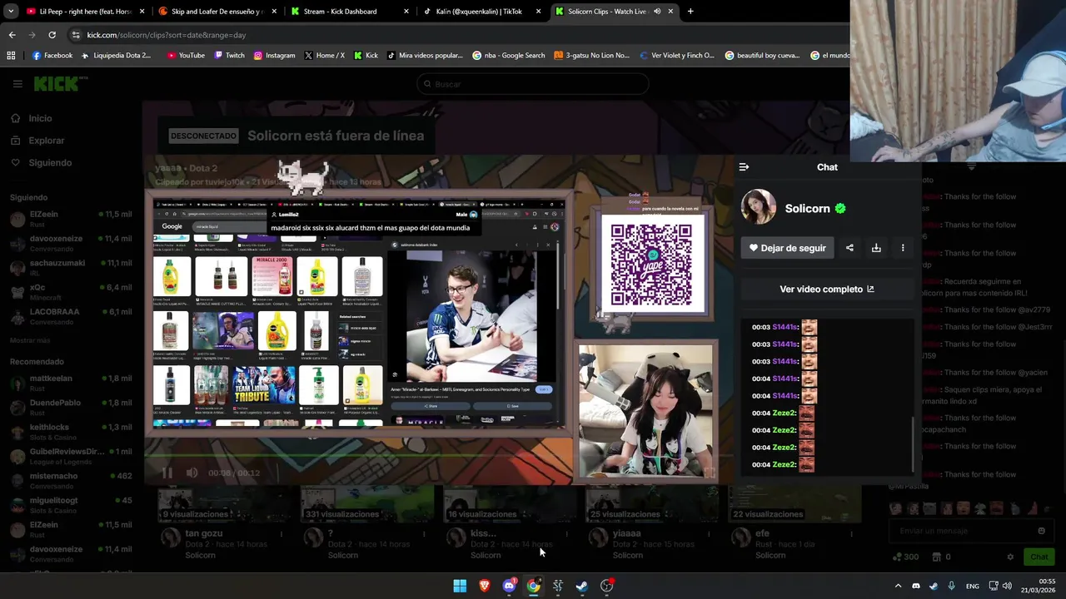Open Steam from the taskbar
The image size is (1066, 599).
582,586
